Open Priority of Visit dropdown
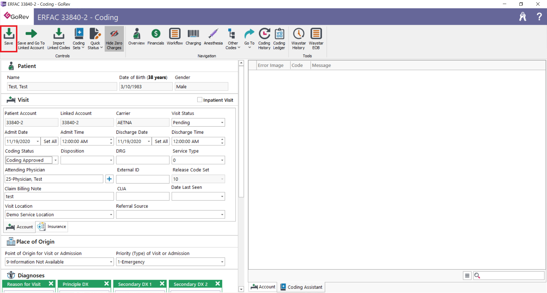Screen dimensions: 547x293 tap(222, 262)
